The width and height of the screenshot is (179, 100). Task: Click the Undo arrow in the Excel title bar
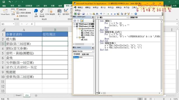tap(10, 2)
